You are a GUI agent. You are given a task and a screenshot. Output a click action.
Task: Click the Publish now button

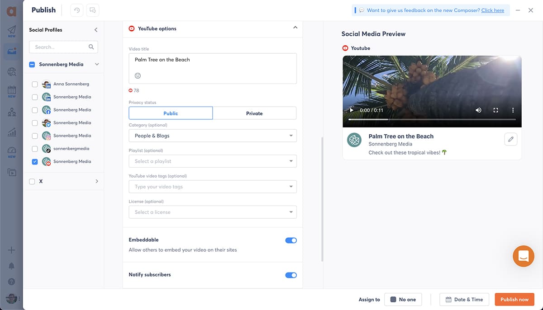(x=514, y=299)
